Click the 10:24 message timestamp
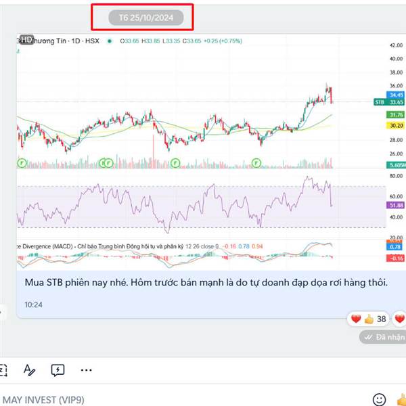The height and width of the screenshot is (406, 406). click(33, 304)
